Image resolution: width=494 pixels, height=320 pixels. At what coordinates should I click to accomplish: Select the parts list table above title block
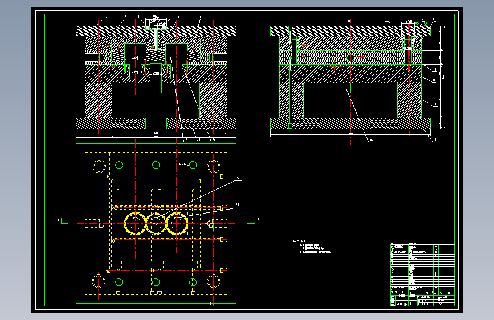422,268
